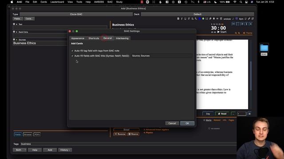
Task: Open the Theme option in the reader
Action: pyautogui.click(x=248, y=33)
